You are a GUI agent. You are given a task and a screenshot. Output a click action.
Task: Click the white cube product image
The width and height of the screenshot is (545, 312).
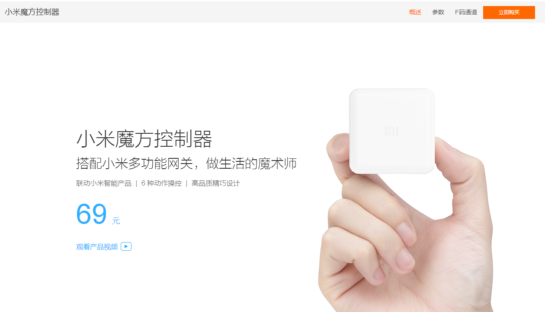(x=392, y=131)
